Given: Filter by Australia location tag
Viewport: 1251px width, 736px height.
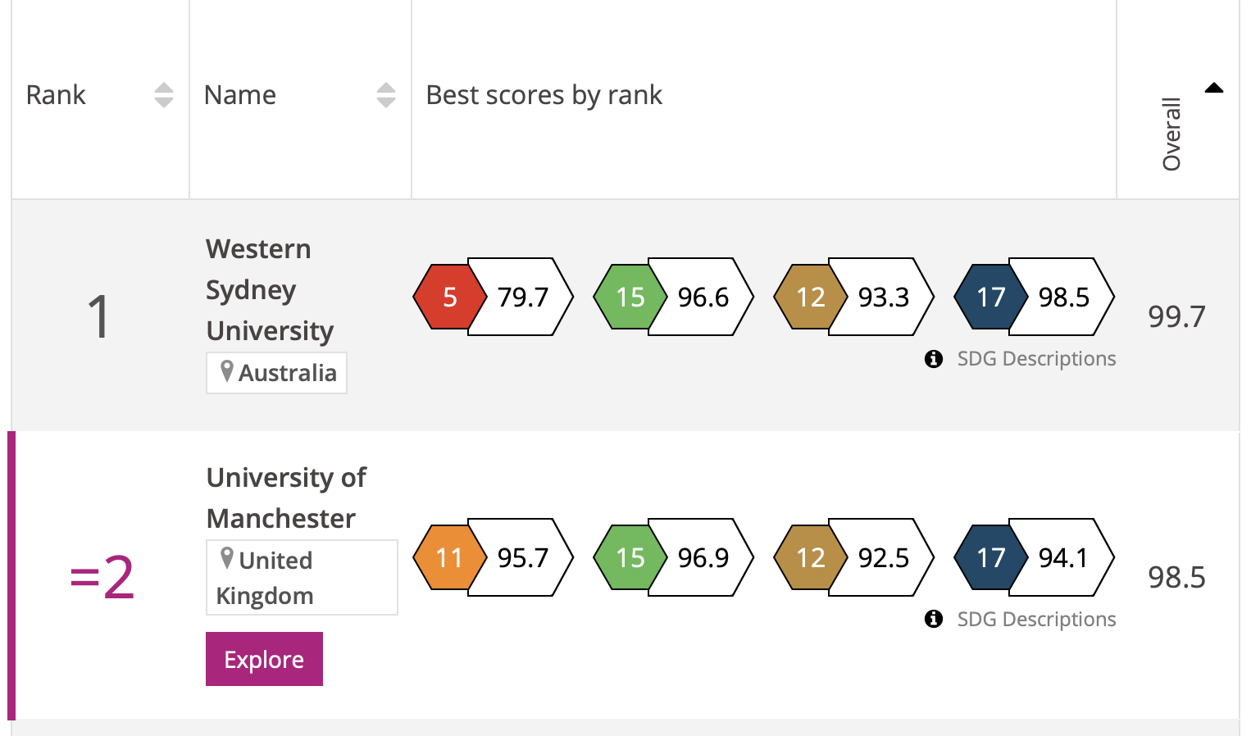Looking at the screenshot, I should (277, 373).
